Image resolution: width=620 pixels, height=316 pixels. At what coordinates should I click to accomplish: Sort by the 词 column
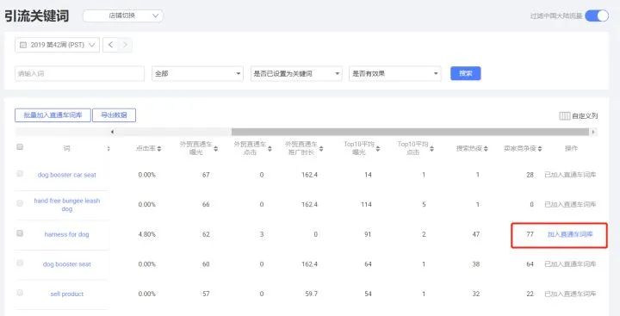tap(108, 149)
